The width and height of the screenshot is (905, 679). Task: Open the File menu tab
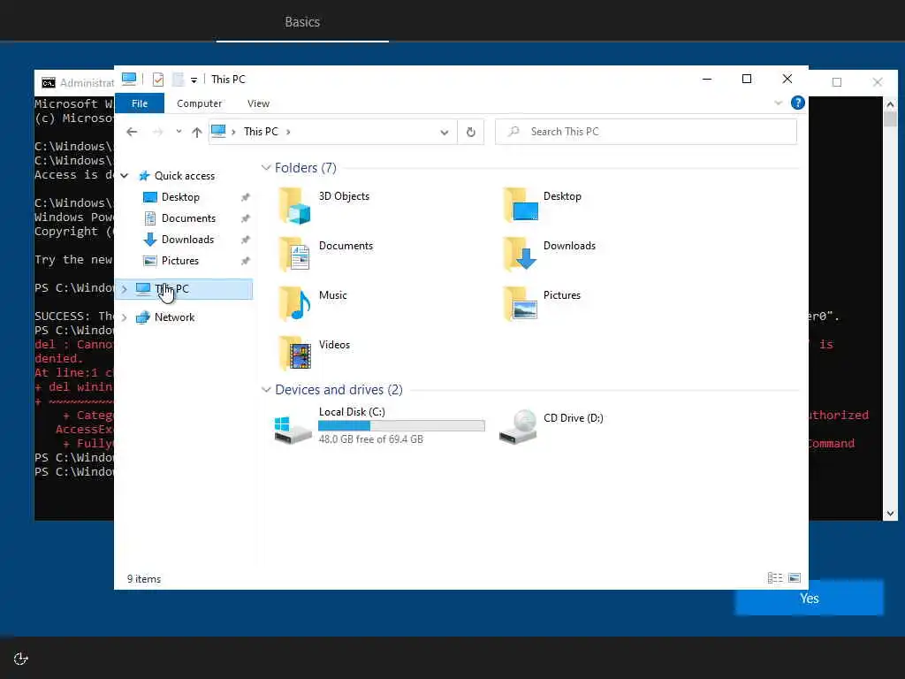click(x=140, y=103)
